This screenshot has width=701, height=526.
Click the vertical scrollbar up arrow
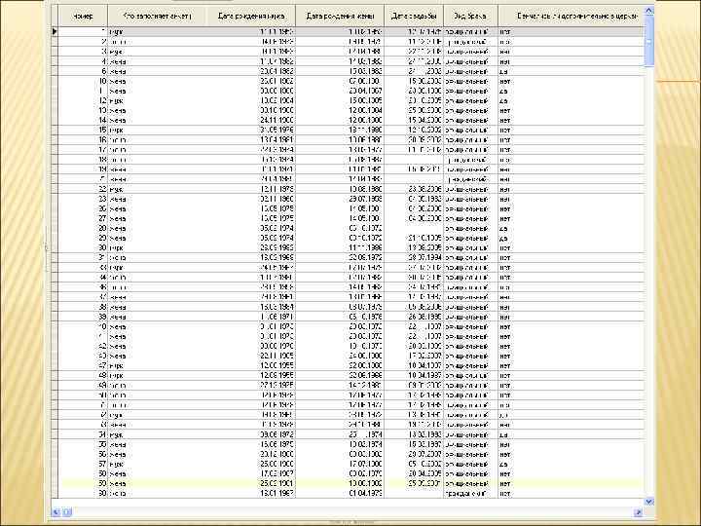pos(649,10)
